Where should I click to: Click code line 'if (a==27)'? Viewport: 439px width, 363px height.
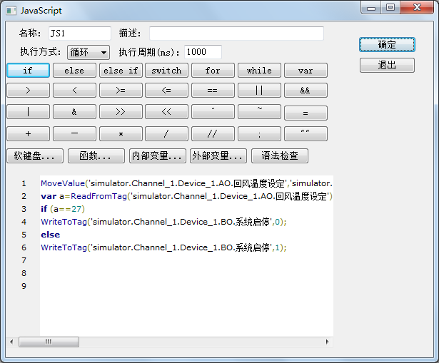click(x=63, y=209)
